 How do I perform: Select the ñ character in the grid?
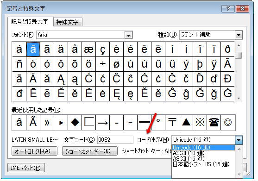tap(19, 64)
